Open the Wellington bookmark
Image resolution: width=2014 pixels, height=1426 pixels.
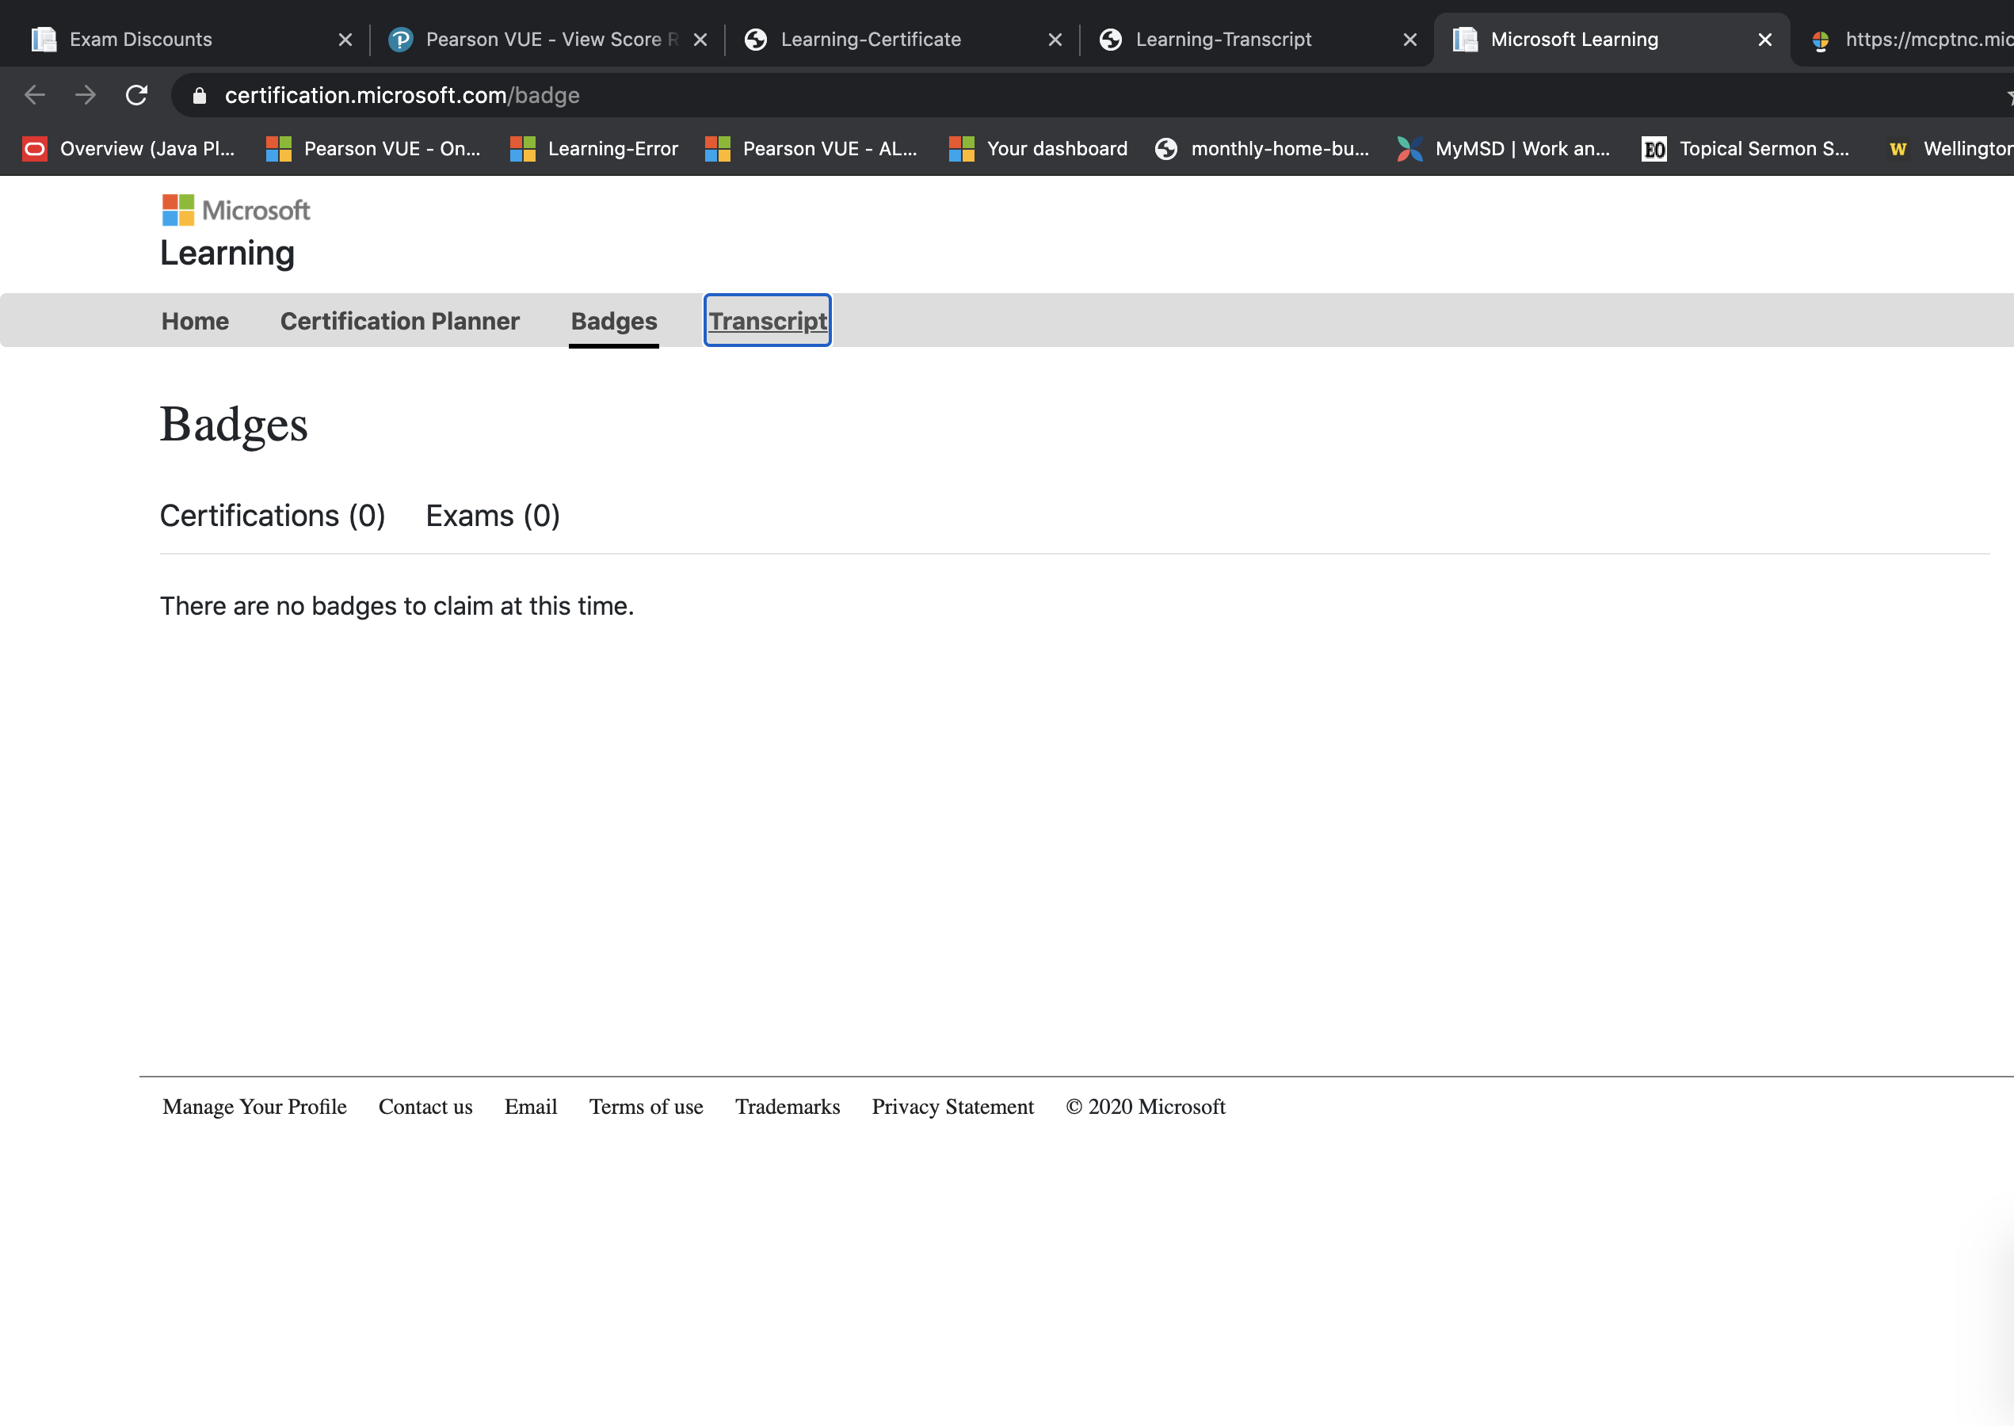[1949, 149]
